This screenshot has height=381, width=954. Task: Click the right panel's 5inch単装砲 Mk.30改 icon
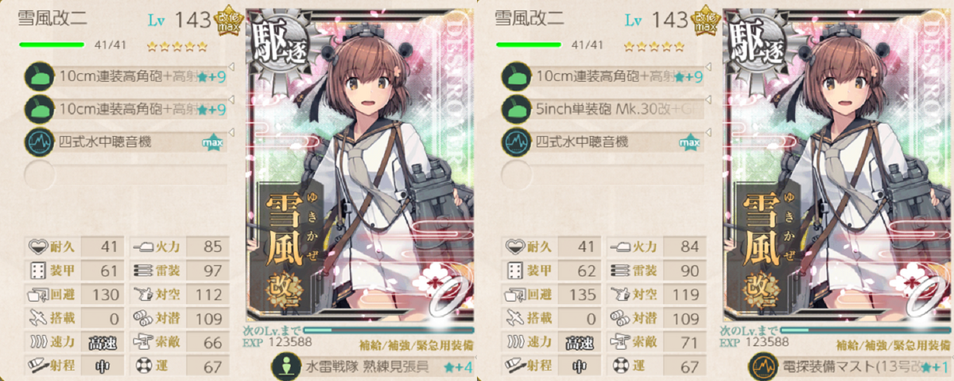click(x=517, y=109)
